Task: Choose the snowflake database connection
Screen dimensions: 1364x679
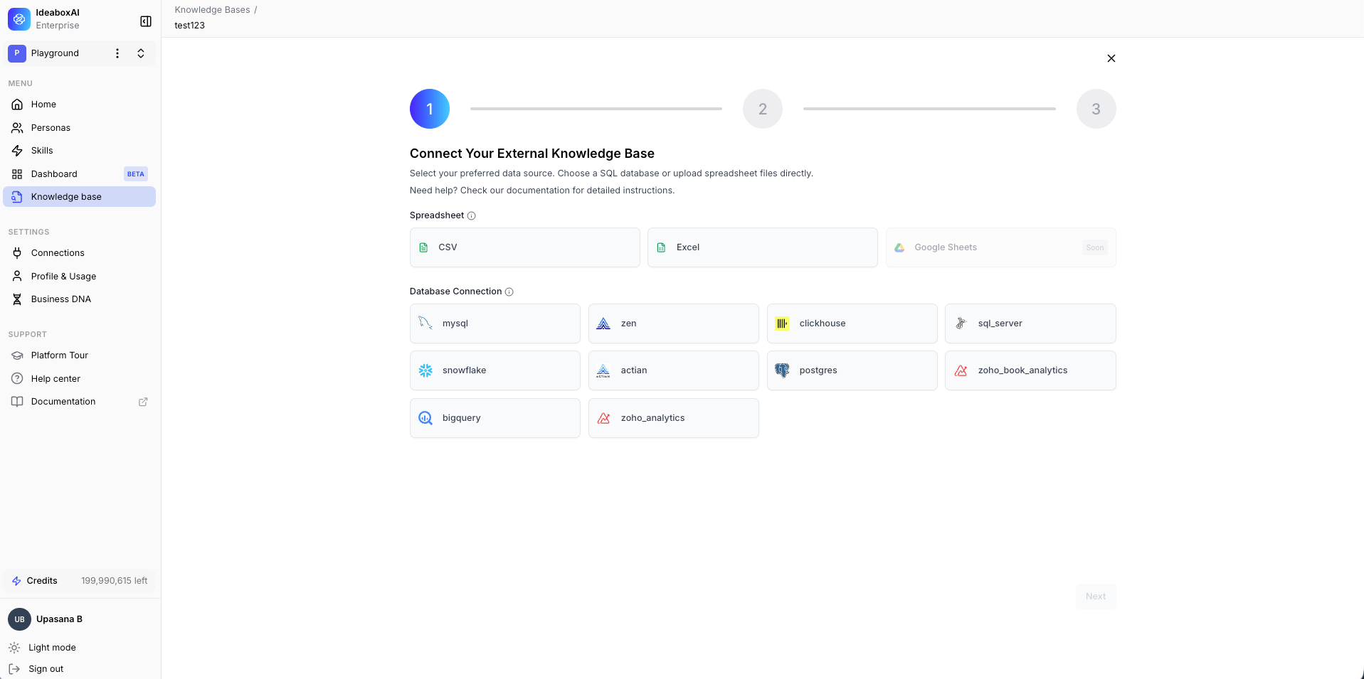Action: coord(495,370)
